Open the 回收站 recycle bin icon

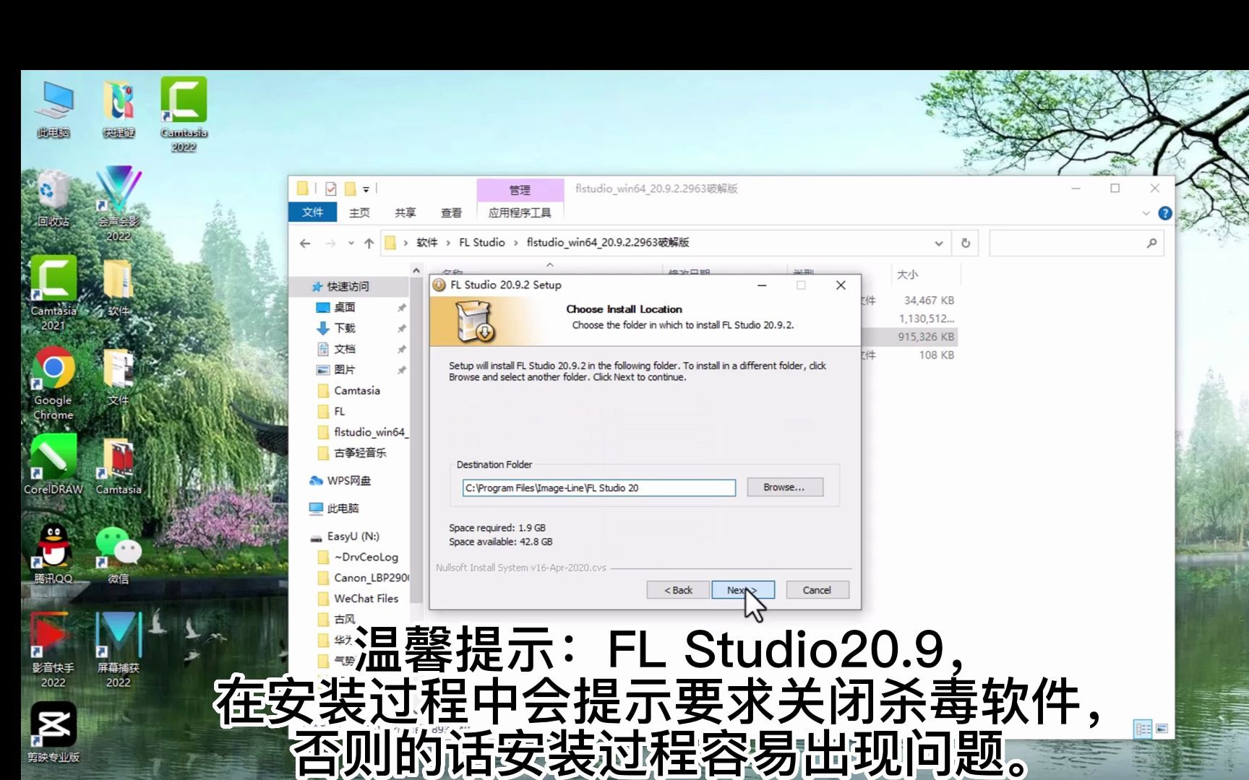point(53,199)
